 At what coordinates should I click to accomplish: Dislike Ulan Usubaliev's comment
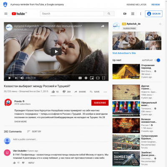point(23,163)
